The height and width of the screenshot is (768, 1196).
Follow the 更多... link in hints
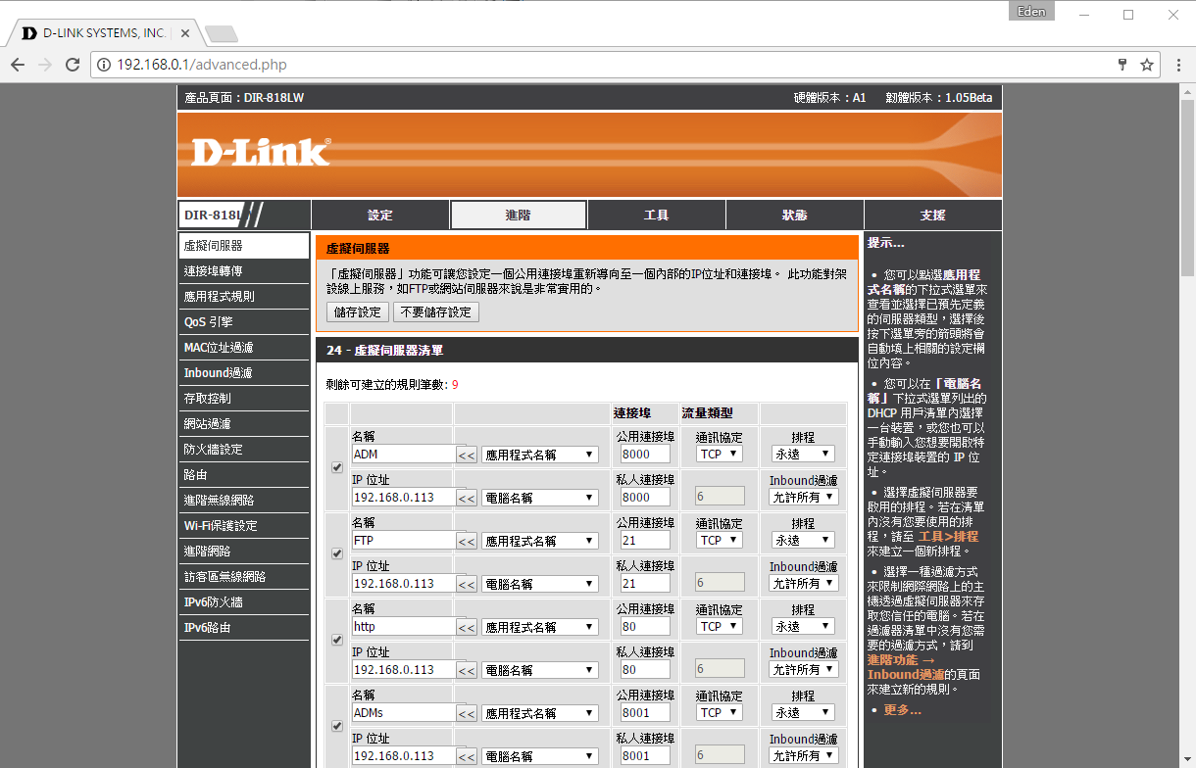pos(902,709)
